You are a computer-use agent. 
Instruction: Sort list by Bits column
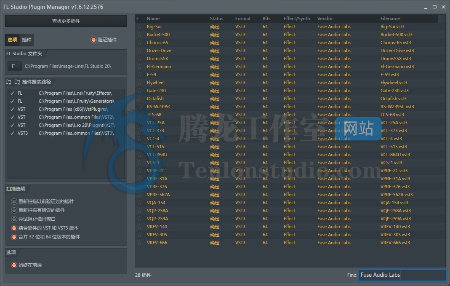pos(266,19)
